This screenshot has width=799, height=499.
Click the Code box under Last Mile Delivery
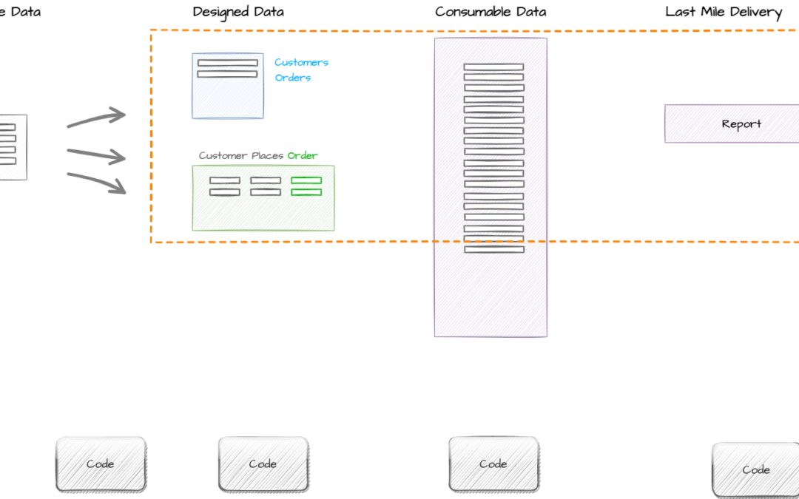[755, 469]
